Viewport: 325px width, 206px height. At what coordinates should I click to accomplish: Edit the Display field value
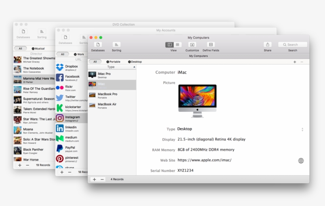211,139
